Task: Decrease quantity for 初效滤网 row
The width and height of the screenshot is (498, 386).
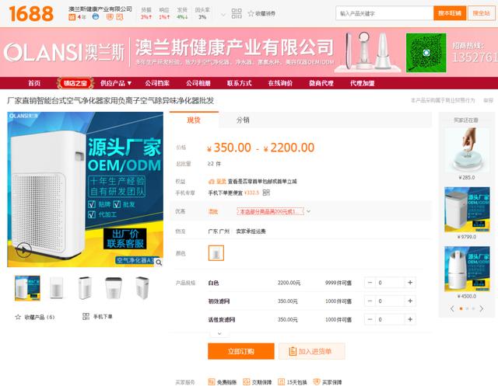Action: pyautogui.click(x=370, y=301)
